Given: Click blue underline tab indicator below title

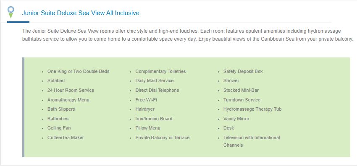Looking at the screenshot, I should tap(18, 22).
